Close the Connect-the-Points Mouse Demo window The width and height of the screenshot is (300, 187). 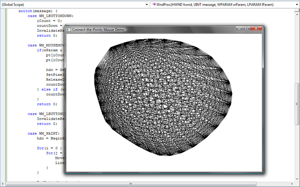coord(255,28)
